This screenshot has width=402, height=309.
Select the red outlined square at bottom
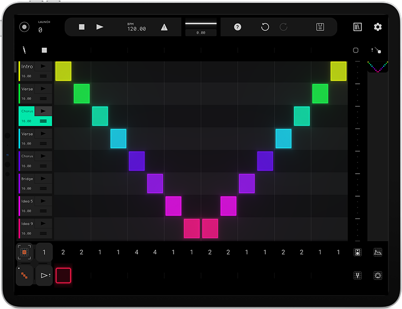click(63, 276)
